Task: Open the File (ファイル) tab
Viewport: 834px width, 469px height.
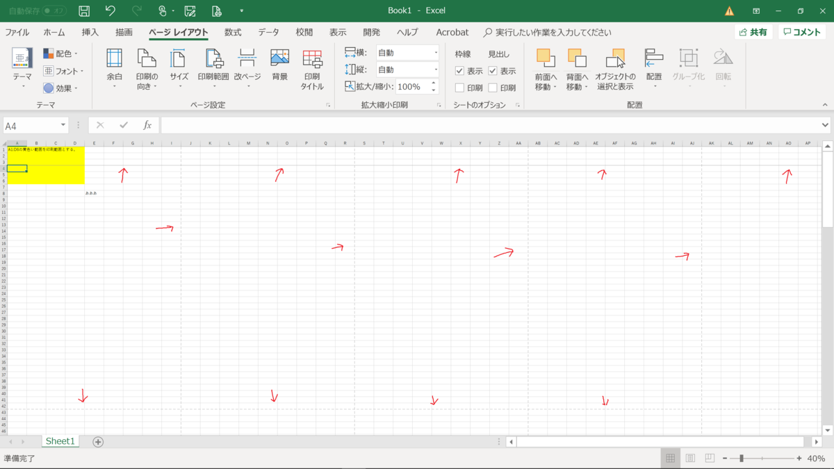Action: click(17, 32)
